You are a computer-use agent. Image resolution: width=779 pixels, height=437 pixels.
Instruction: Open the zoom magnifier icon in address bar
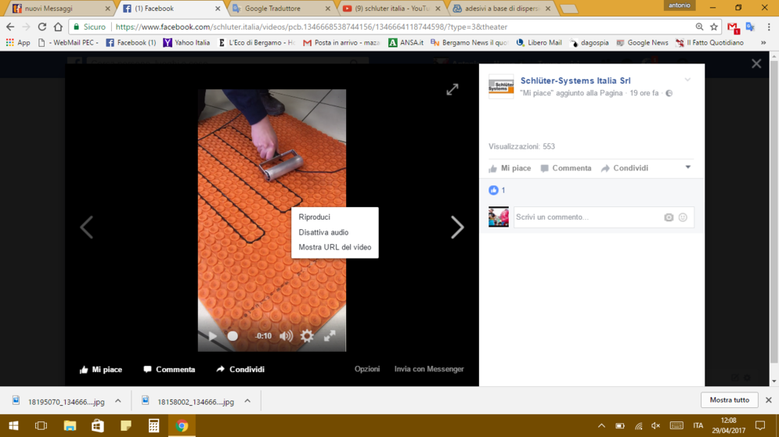pyautogui.click(x=699, y=27)
